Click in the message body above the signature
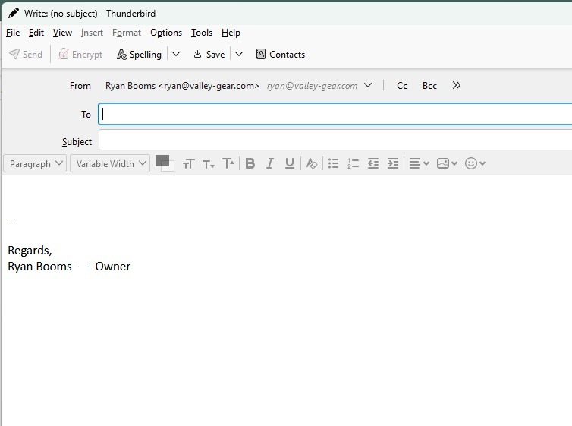 tap(287, 194)
